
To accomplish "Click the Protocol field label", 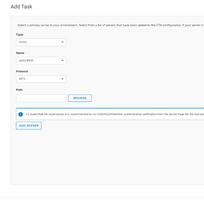I will pos(22,71).
